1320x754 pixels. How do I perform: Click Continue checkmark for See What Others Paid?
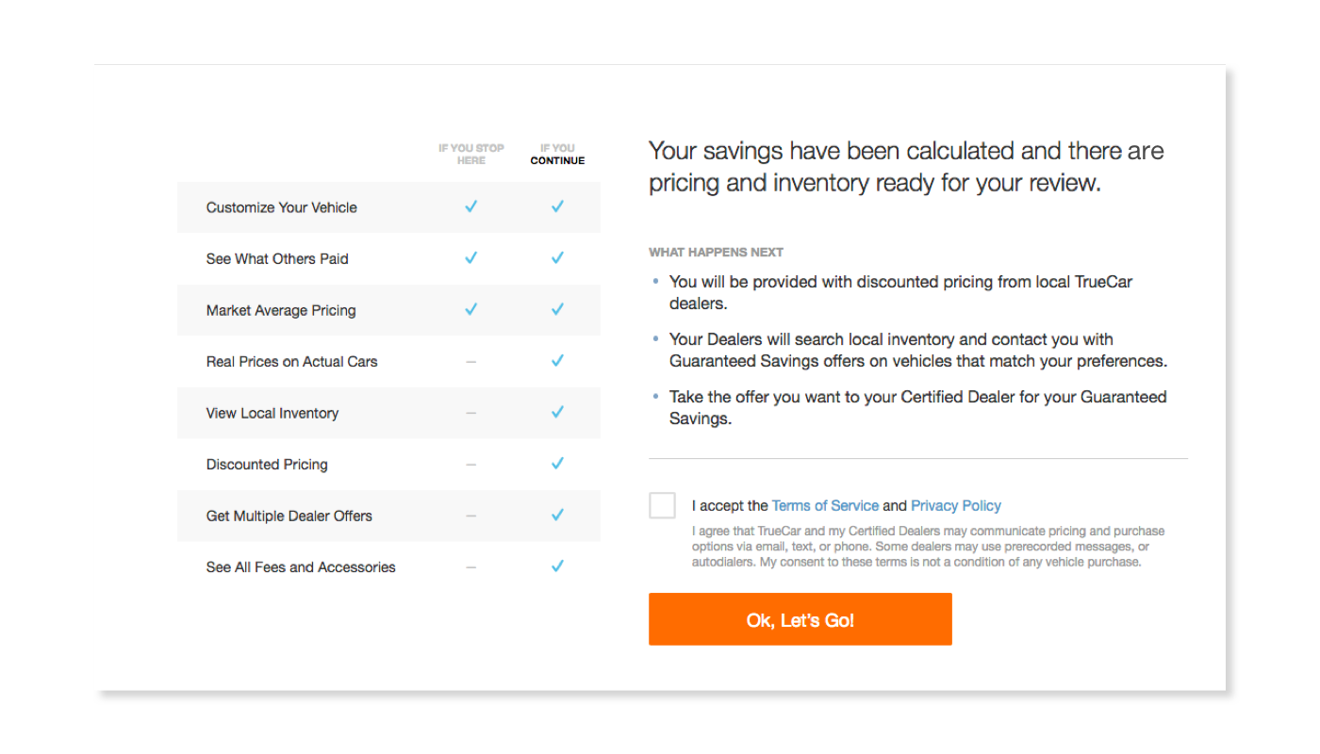[x=557, y=258]
